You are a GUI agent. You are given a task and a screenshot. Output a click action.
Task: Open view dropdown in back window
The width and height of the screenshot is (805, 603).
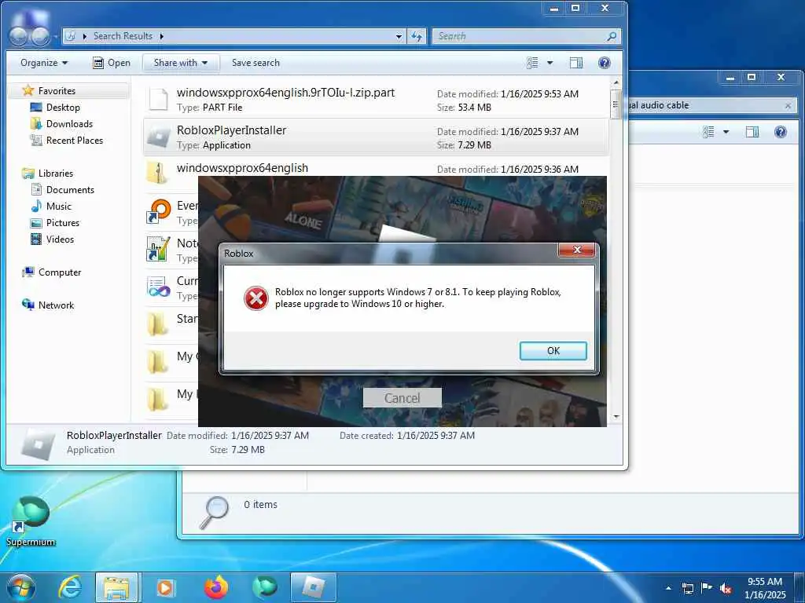click(x=726, y=132)
